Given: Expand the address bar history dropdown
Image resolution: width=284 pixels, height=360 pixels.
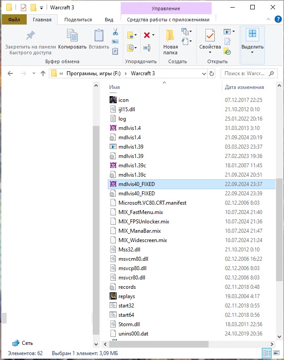Looking at the screenshot, I should [204, 74].
